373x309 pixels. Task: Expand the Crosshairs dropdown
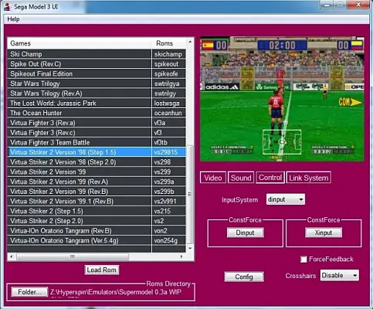pos(340,276)
